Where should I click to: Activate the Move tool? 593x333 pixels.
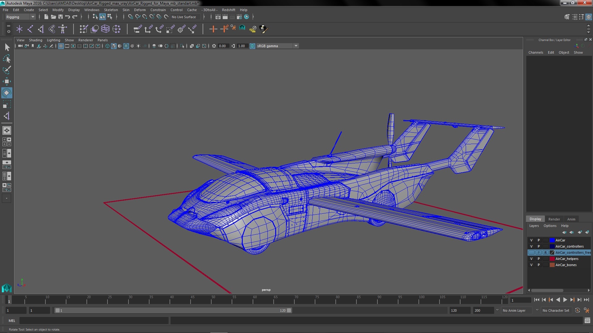(x=7, y=81)
